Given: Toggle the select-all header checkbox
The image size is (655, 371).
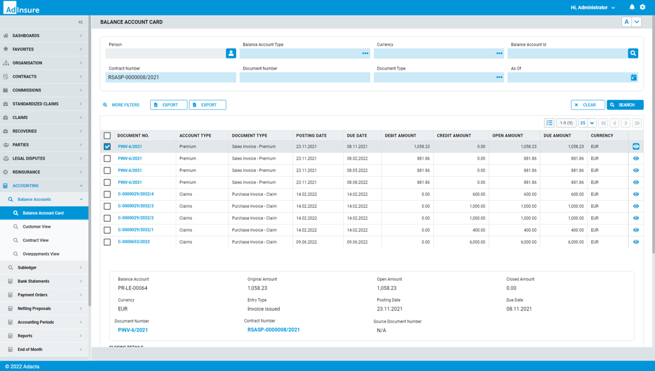Looking at the screenshot, I should point(107,135).
